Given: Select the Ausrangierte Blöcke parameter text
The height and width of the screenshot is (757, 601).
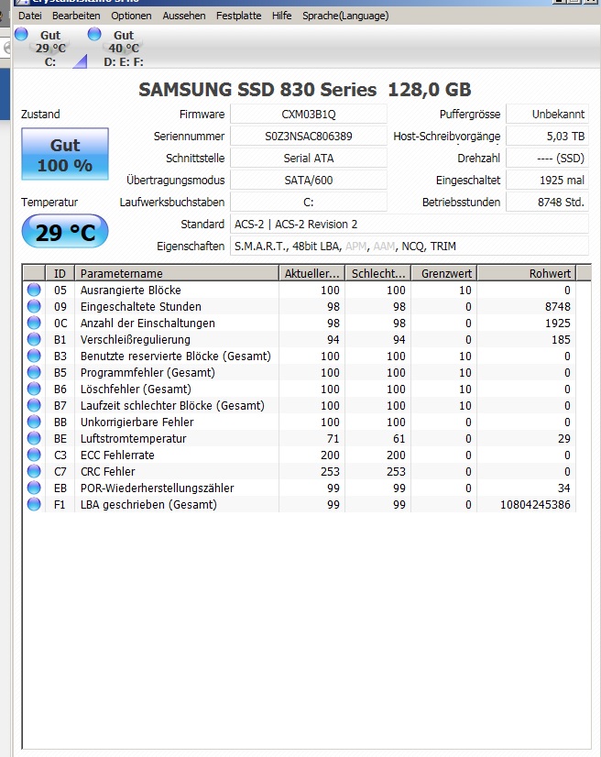Looking at the screenshot, I should [130, 291].
